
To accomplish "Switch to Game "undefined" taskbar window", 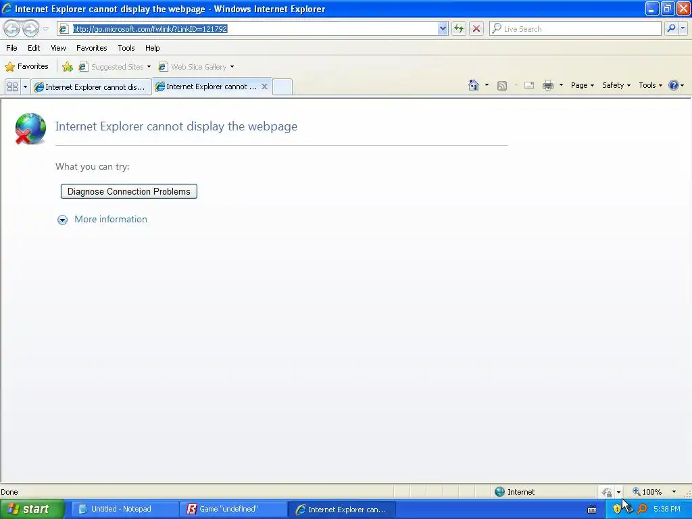I will pyautogui.click(x=233, y=509).
